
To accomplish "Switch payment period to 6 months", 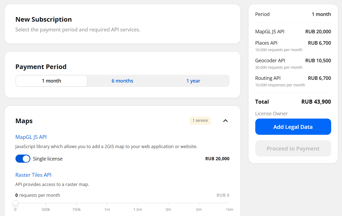I will [x=122, y=81].
